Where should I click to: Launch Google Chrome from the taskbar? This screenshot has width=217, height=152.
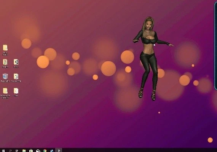coord(45,150)
